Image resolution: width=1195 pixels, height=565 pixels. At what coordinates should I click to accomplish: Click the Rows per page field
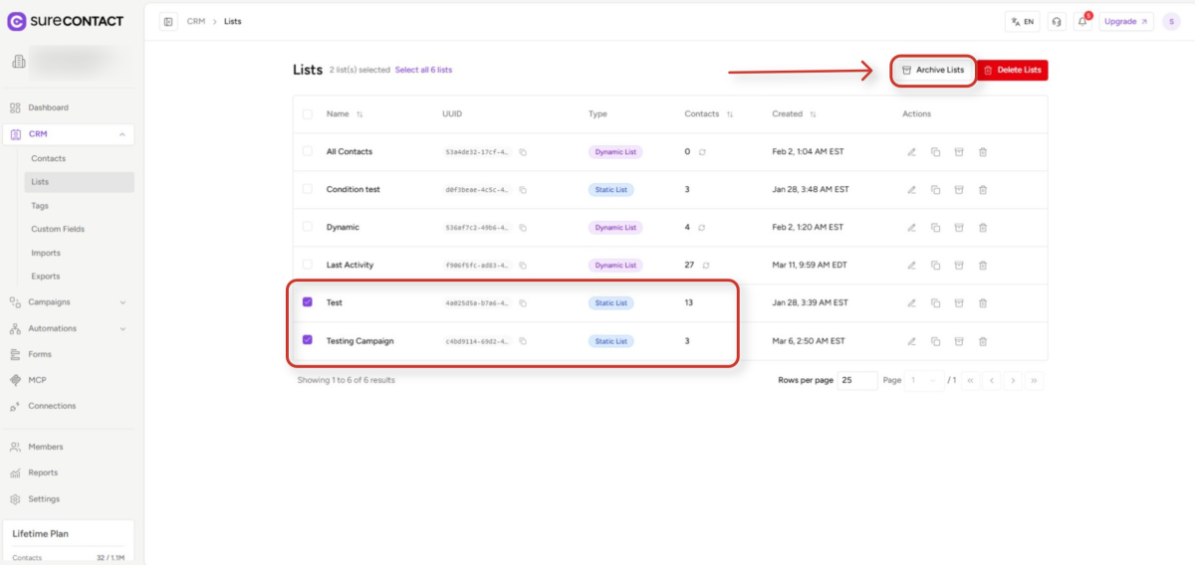[x=856, y=380]
